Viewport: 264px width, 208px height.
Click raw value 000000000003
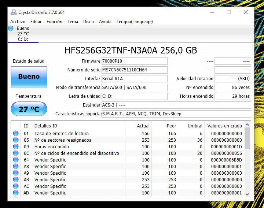[x=227, y=173]
